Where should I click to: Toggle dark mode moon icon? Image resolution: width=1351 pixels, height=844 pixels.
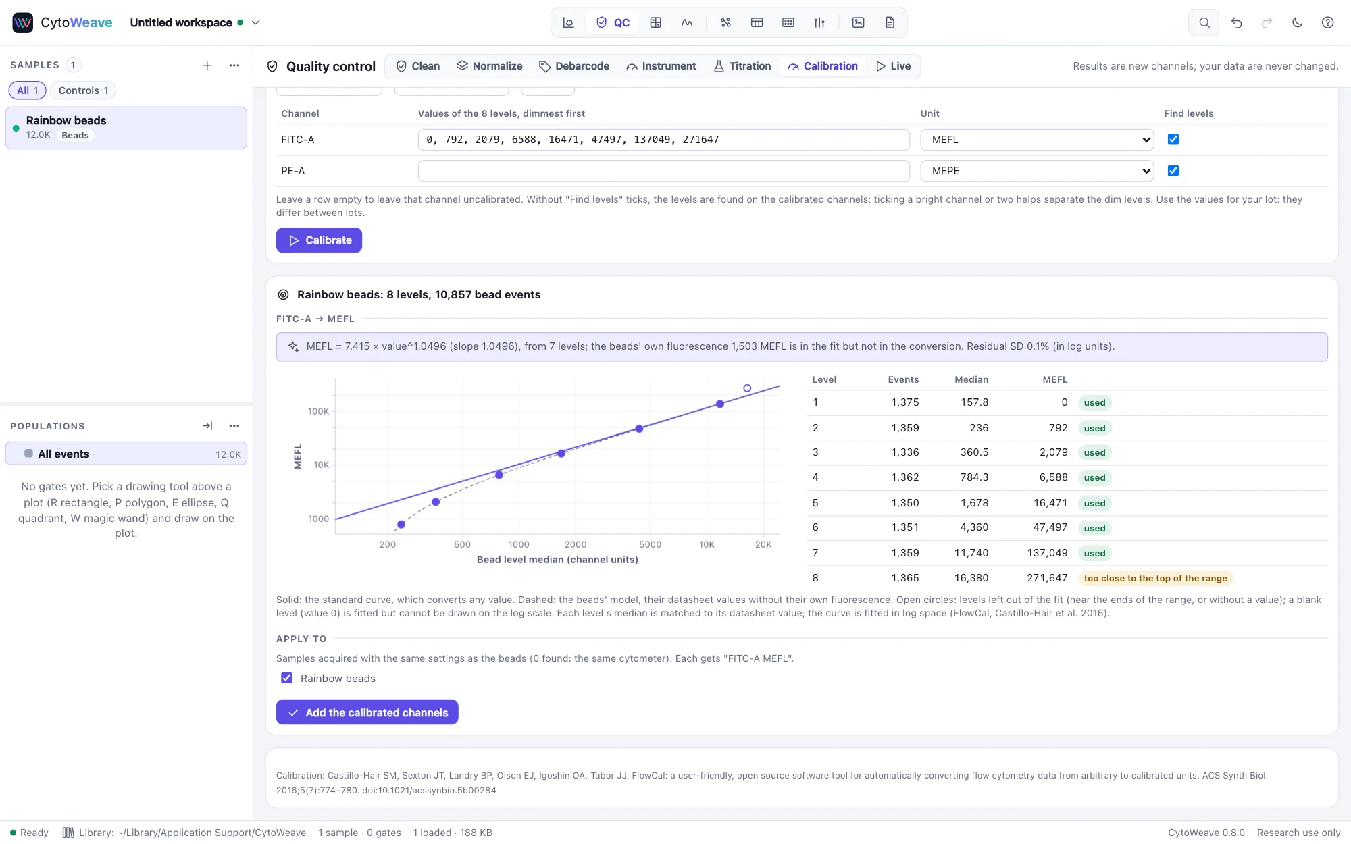pyautogui.click(x=1297, y=22)
